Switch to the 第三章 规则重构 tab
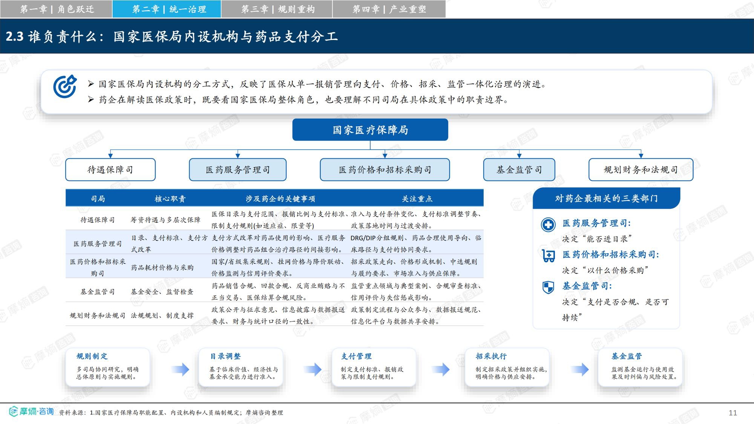Viewport: 754px width, 424px height. pos(277,9)
